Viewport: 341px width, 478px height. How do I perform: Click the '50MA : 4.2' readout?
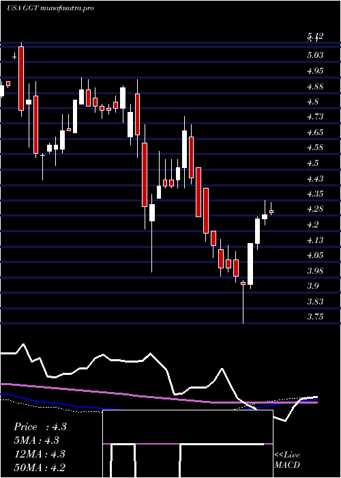[40, 467]
